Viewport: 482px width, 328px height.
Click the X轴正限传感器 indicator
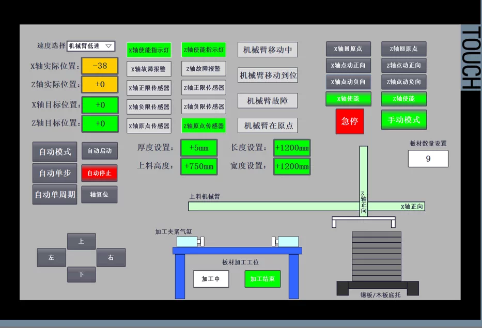149,88
